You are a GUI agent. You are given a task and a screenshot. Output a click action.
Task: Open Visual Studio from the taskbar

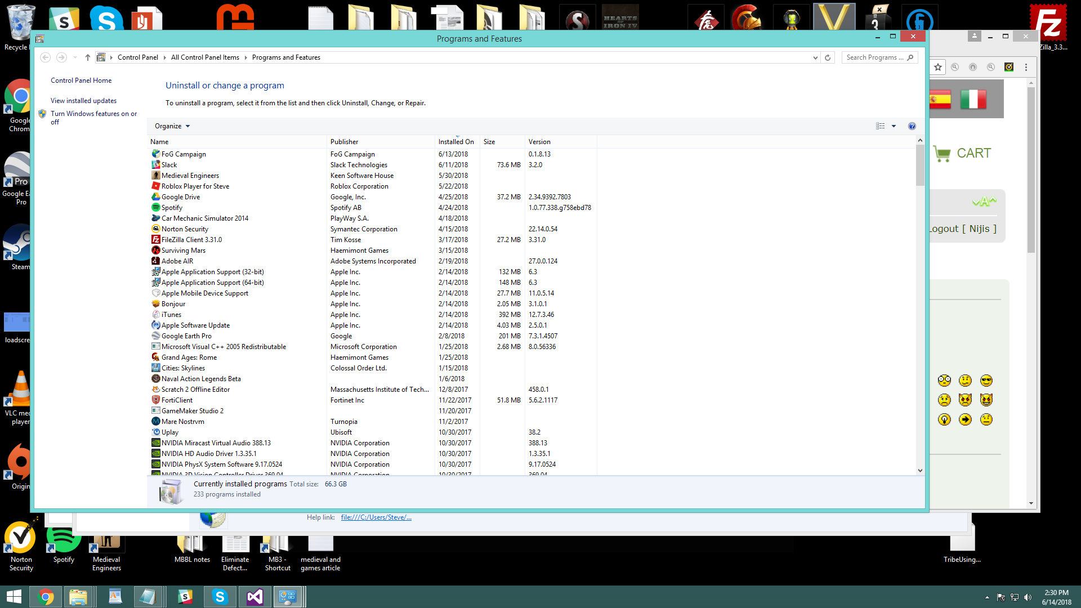[254, 597]
